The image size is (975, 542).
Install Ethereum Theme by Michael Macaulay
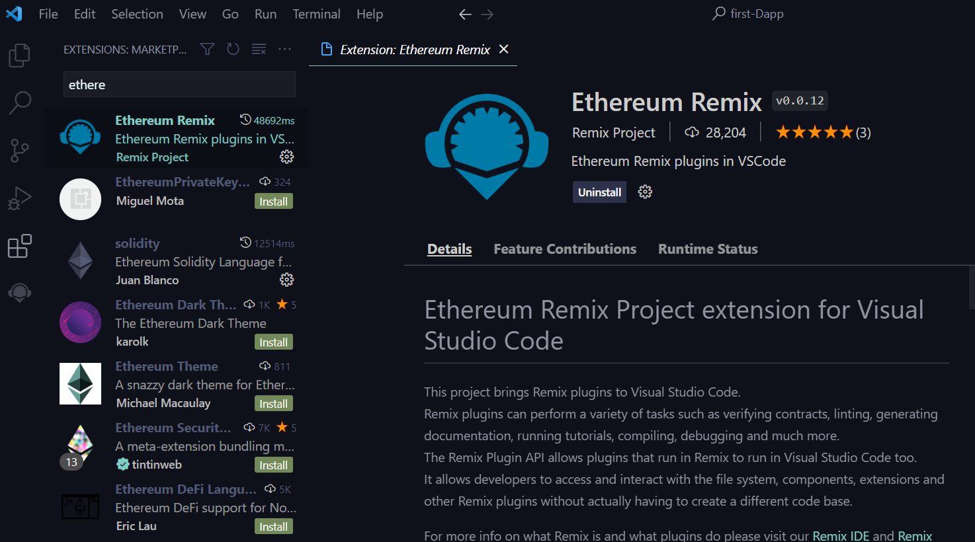273,404
